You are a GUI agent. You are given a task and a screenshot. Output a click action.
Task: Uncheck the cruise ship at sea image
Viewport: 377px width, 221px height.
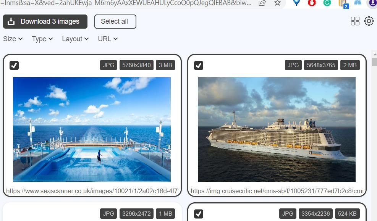coord(199,65)
